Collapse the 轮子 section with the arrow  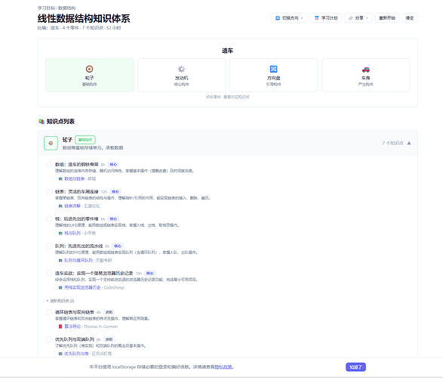coord(409,143)
